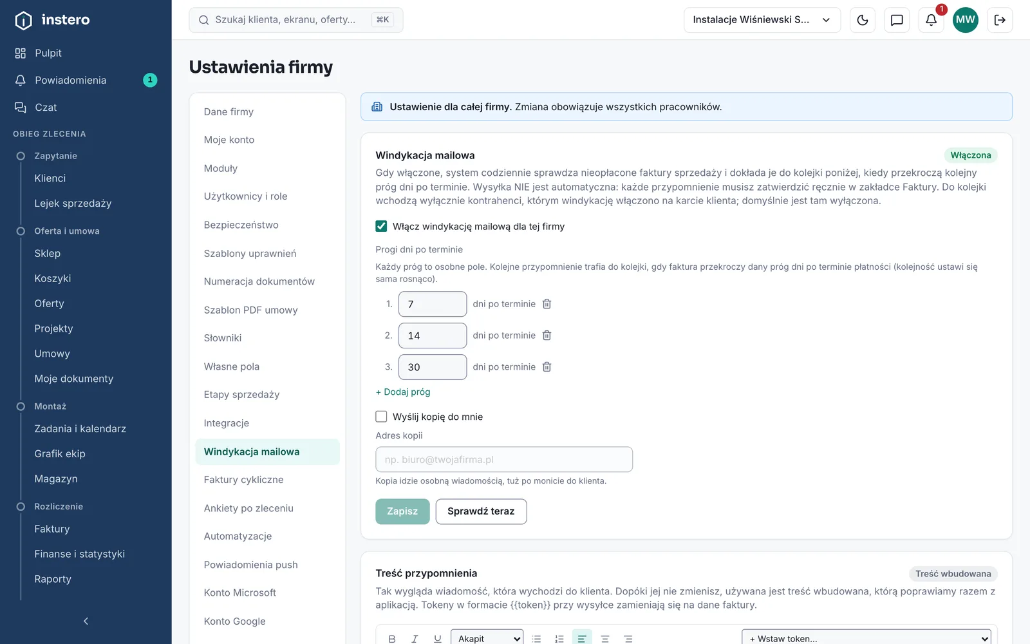Open company selector Instalacje Wiśniewski dropdown
This screenshot has width=1030, height=644.
pos(762,20)
